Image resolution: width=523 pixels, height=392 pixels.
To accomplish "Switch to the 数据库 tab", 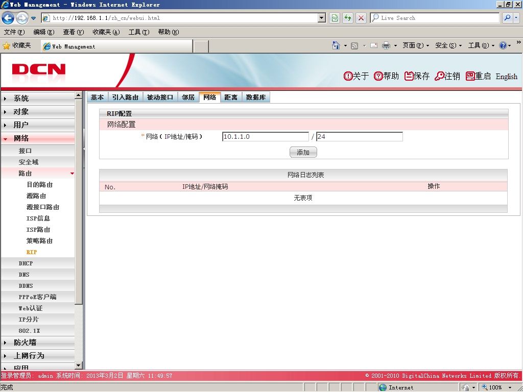I will pos(256,97).
